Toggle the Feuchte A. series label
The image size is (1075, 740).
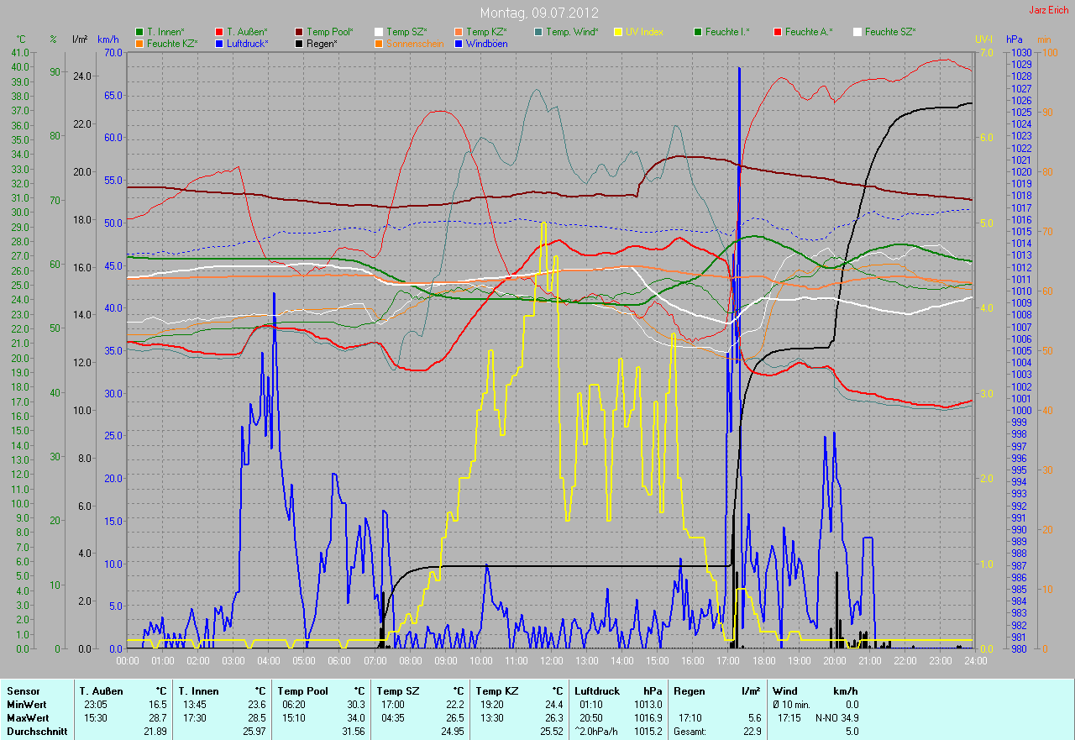(x=810, y=32)
